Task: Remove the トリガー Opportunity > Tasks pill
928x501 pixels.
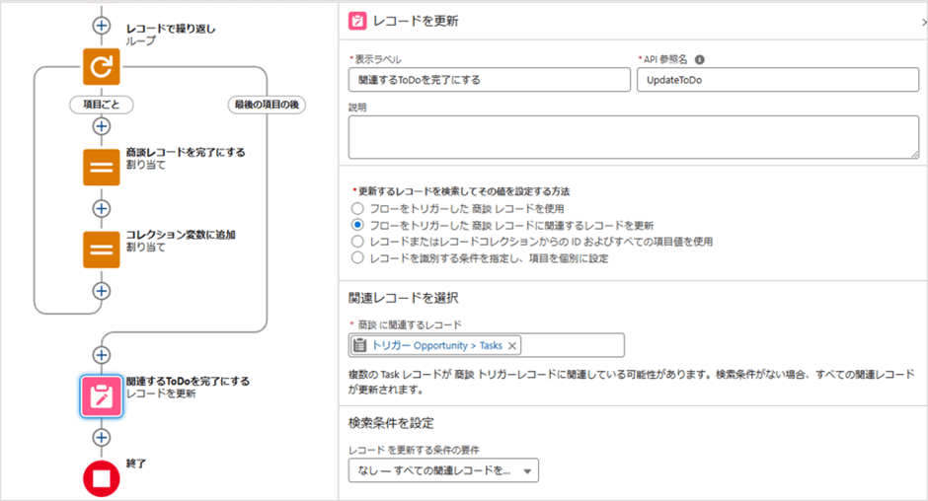Action: [x=512, y=346]
